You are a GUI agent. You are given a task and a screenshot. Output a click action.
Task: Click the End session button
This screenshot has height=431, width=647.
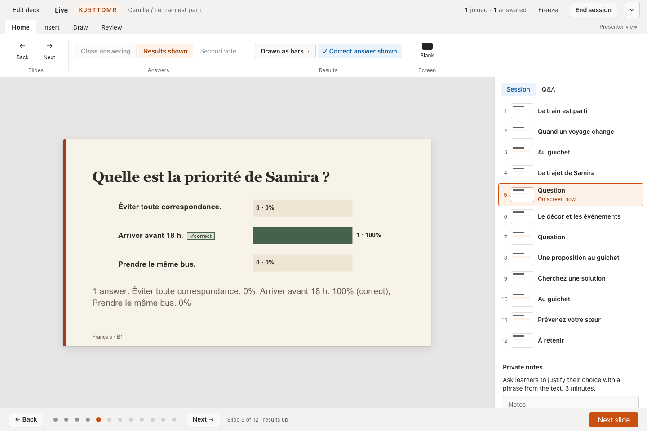click(x=593, y=10)
